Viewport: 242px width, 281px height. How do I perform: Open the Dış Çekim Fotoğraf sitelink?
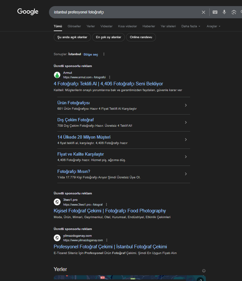tap(76, 120)
